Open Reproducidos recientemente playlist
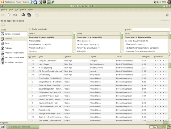The width and height of the screenshot is (171, 129). (x=14, y=58)
